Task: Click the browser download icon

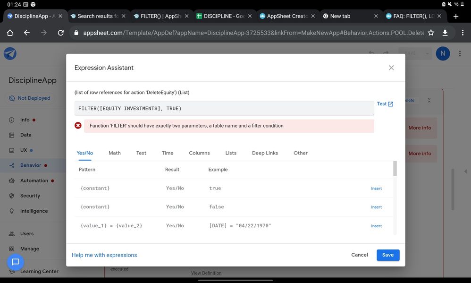Action: pyautogui.click(x=445, y=33)
